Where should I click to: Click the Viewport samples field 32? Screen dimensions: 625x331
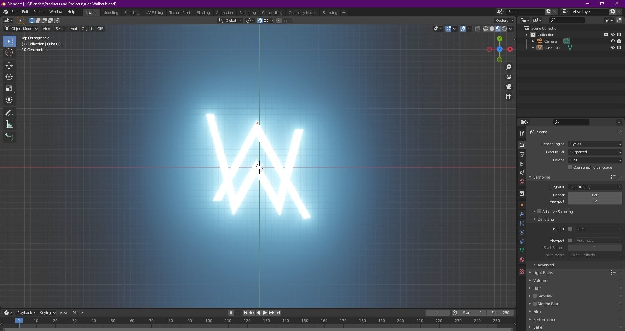click(x=595, y=201)
